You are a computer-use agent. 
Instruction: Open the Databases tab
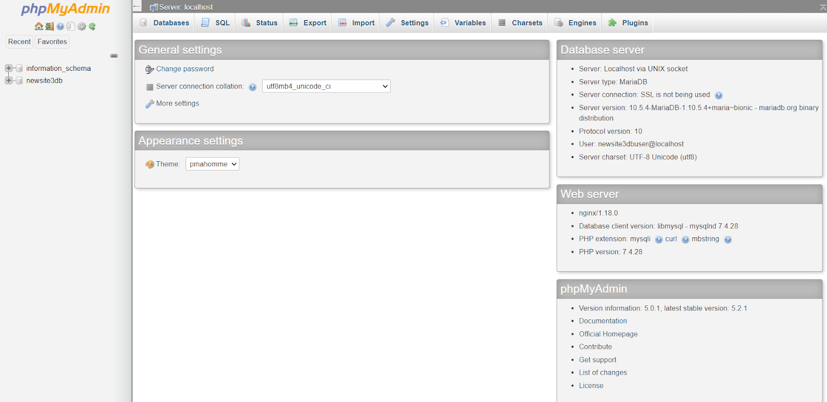click(164, 23)
